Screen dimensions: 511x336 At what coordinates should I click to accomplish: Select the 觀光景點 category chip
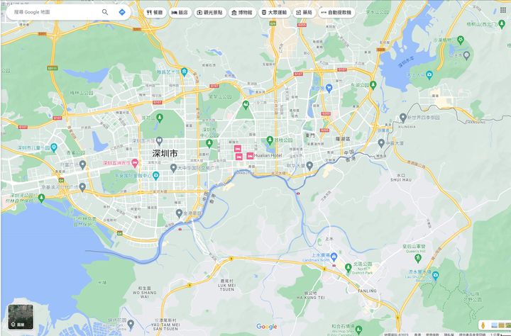[x=210, y=13]
